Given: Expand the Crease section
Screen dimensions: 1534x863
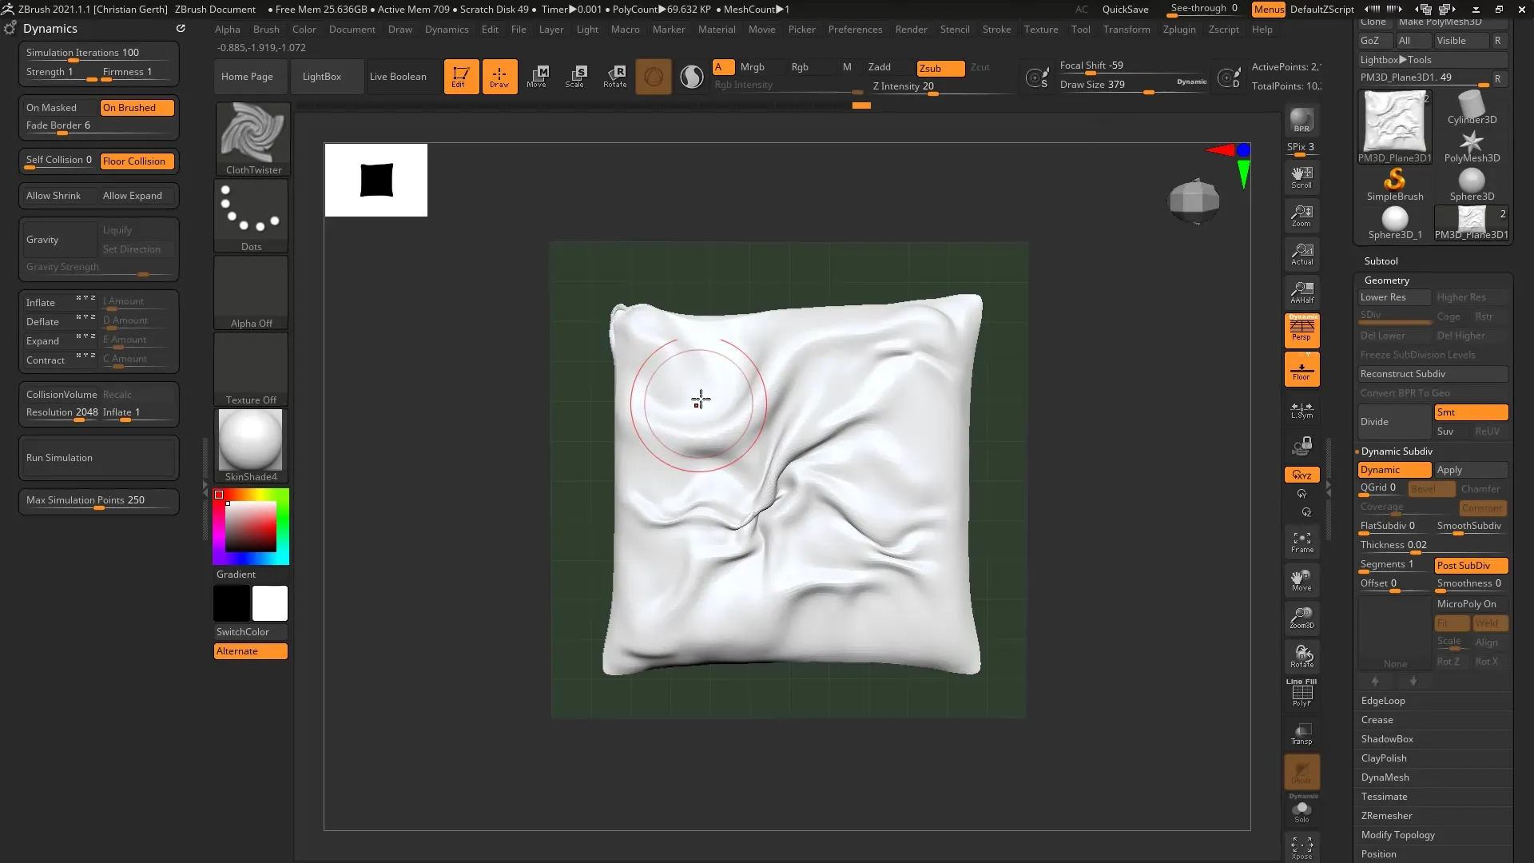Looking at the screenshot, I should [1377, 720].
